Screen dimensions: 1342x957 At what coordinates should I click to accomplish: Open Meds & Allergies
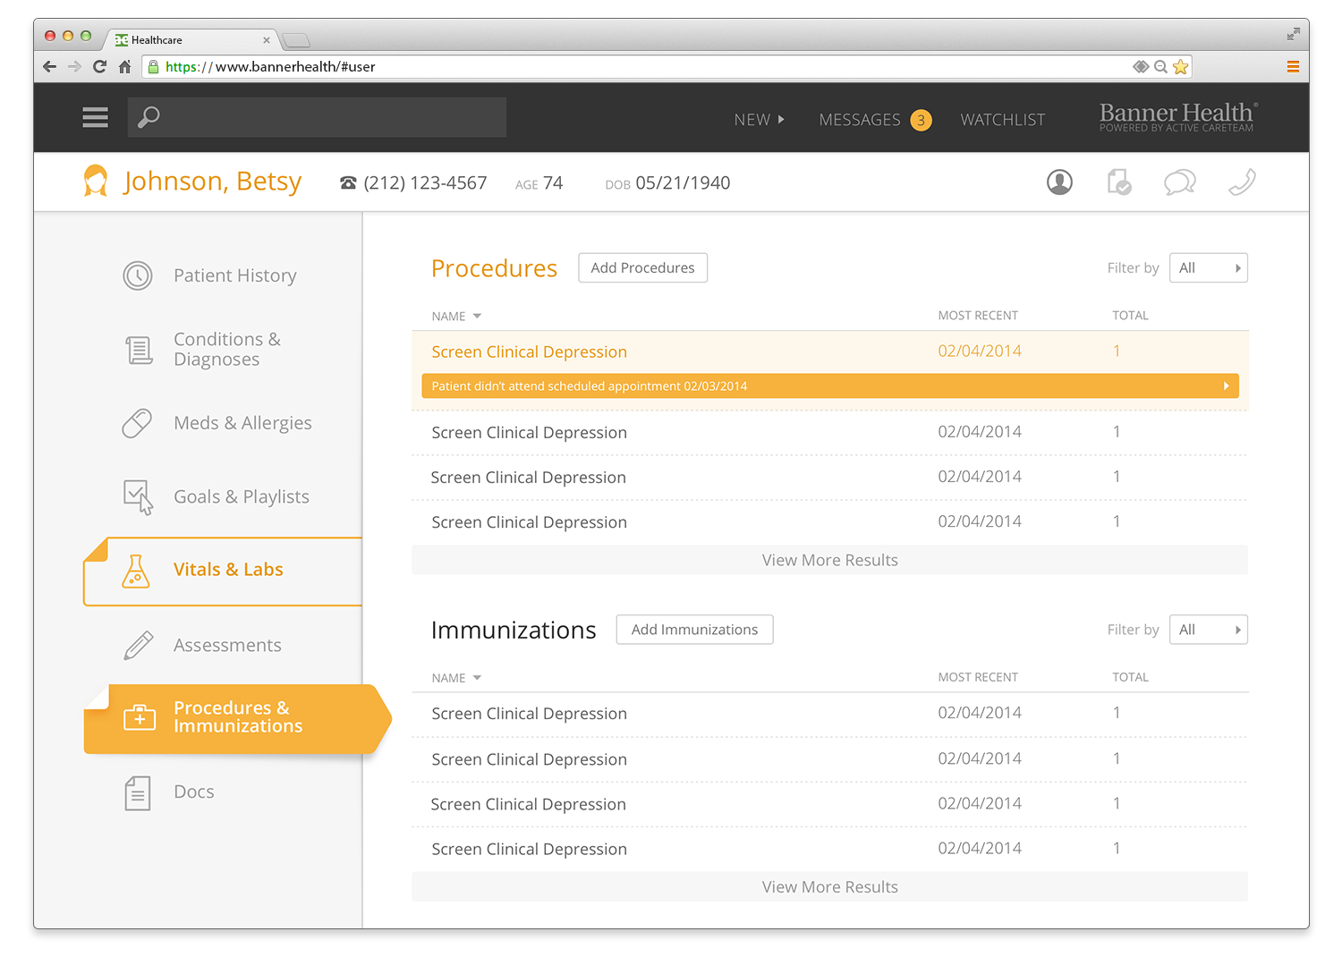click(x=242, y=423)
